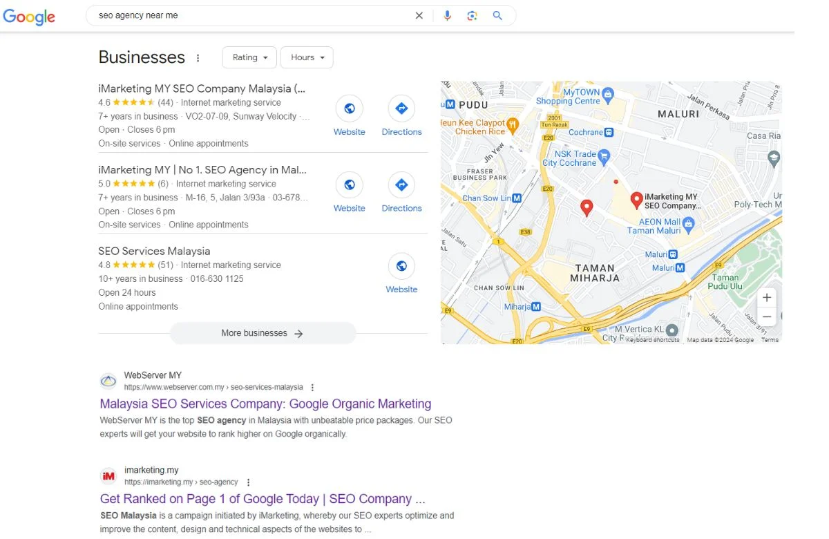
Task: Click More businesses button
Action: 263,333
